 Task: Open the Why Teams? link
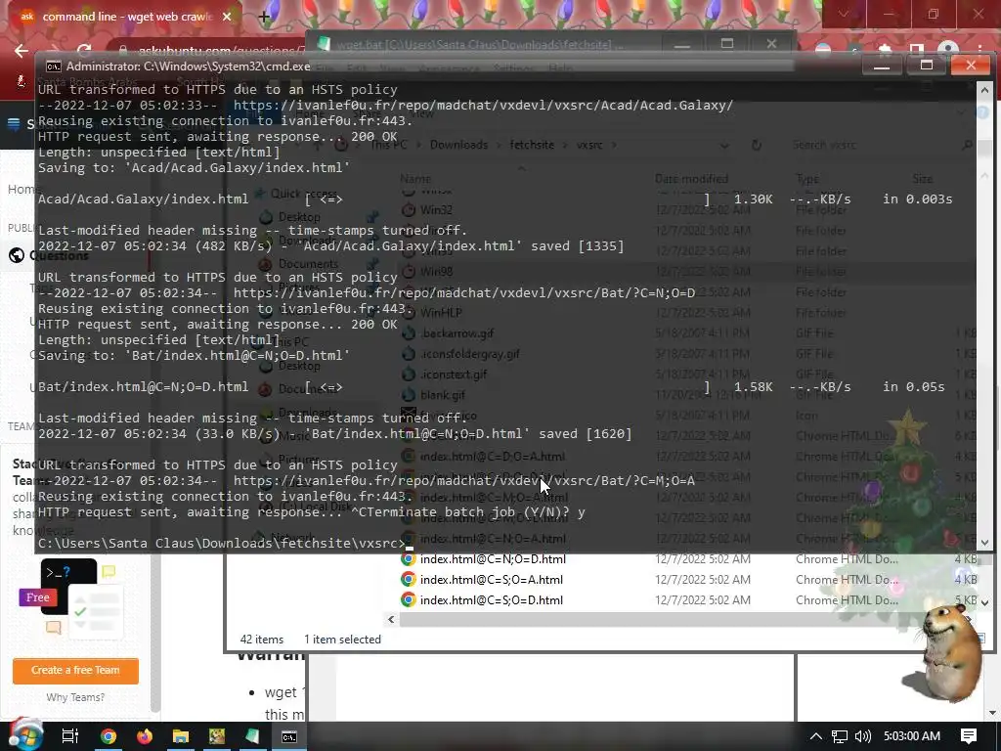[75, 697]
